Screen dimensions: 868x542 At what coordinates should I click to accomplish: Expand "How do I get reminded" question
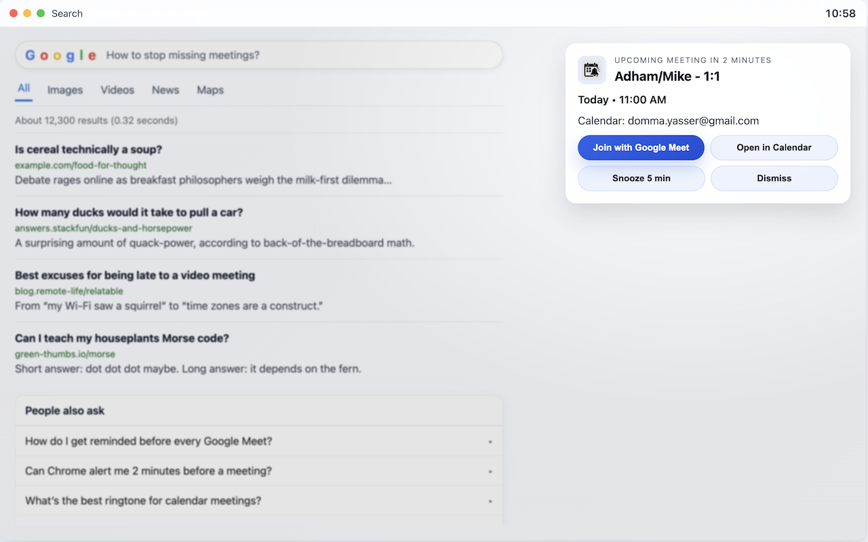(259, 441)
